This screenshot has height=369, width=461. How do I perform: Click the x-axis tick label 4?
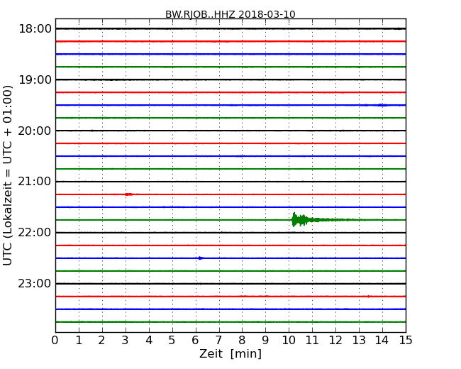pos(149,341)
